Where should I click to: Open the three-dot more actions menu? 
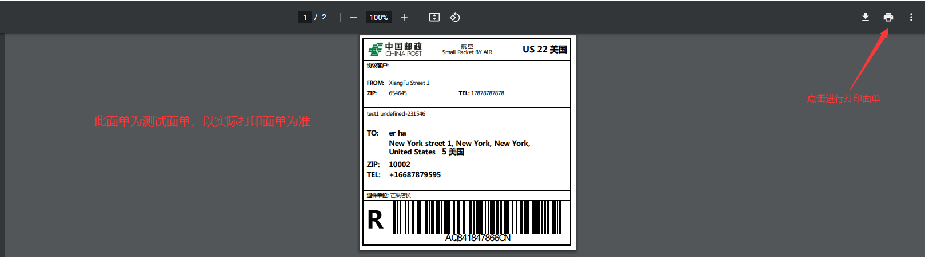point(911,17)
